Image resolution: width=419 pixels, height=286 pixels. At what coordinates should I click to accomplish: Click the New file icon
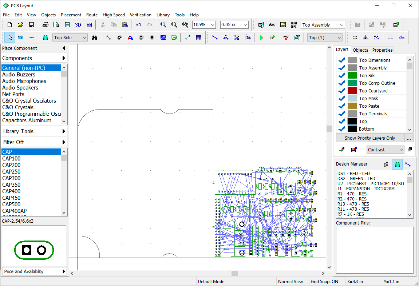coord(9,25)
